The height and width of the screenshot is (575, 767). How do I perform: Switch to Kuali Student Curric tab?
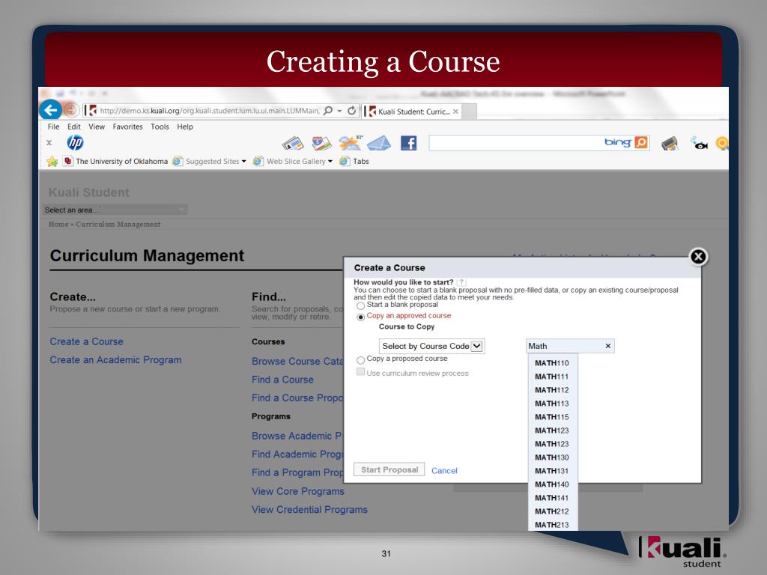pos(413,112)
